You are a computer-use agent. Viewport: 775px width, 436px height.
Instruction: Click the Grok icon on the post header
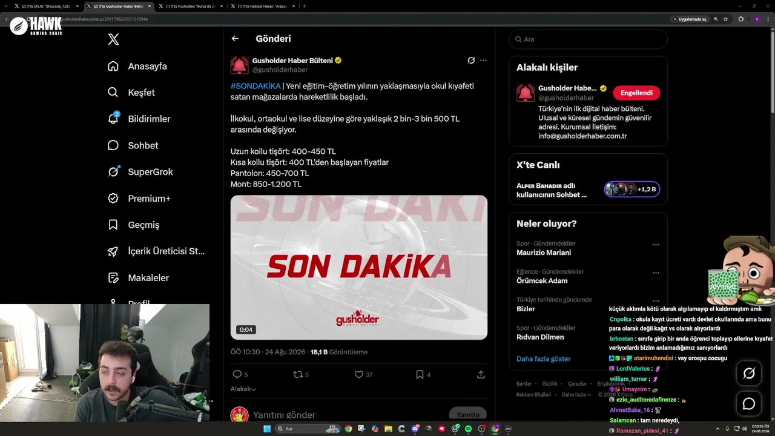pos(471,61)
